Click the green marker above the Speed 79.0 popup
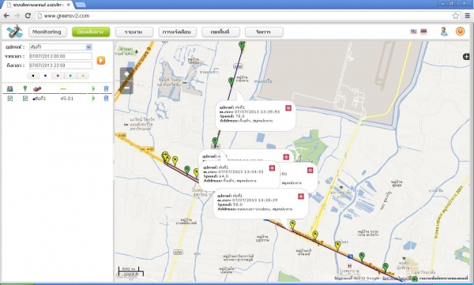 tap(231, 81)
